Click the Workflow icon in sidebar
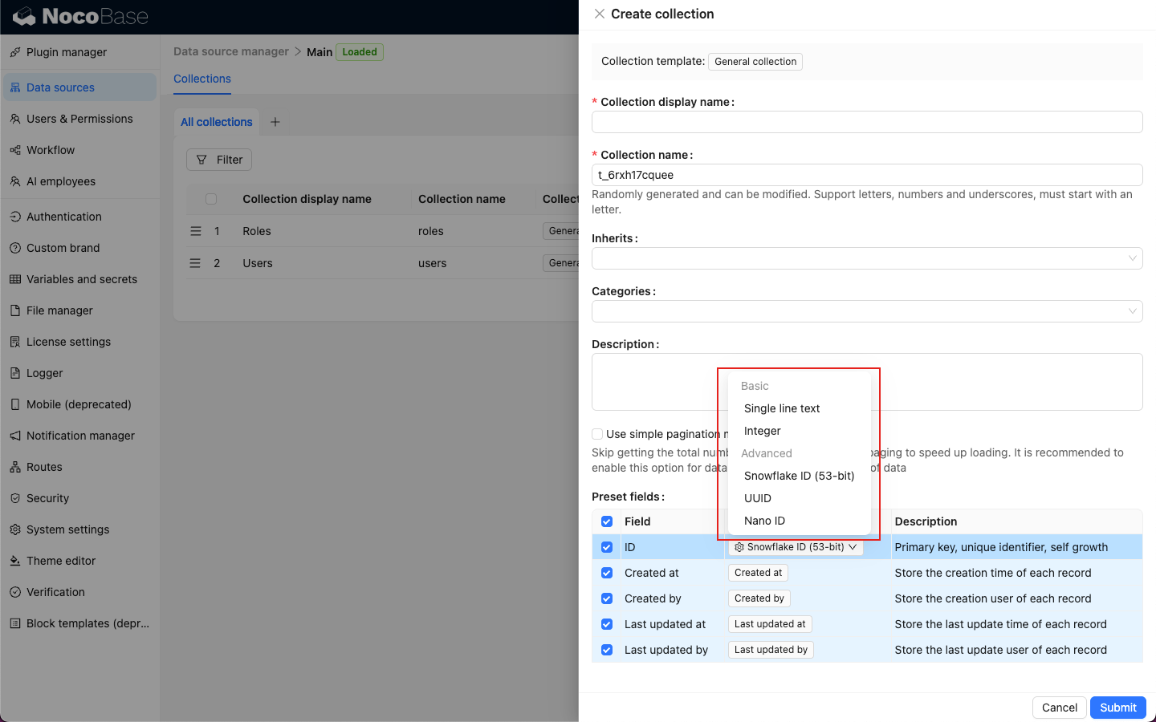1156x722 pixels. (15, 150)
